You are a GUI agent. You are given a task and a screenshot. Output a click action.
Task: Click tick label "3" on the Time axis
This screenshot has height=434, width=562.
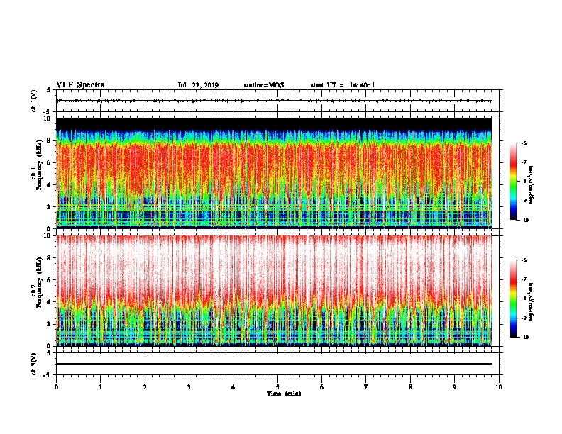pos(189,387)
